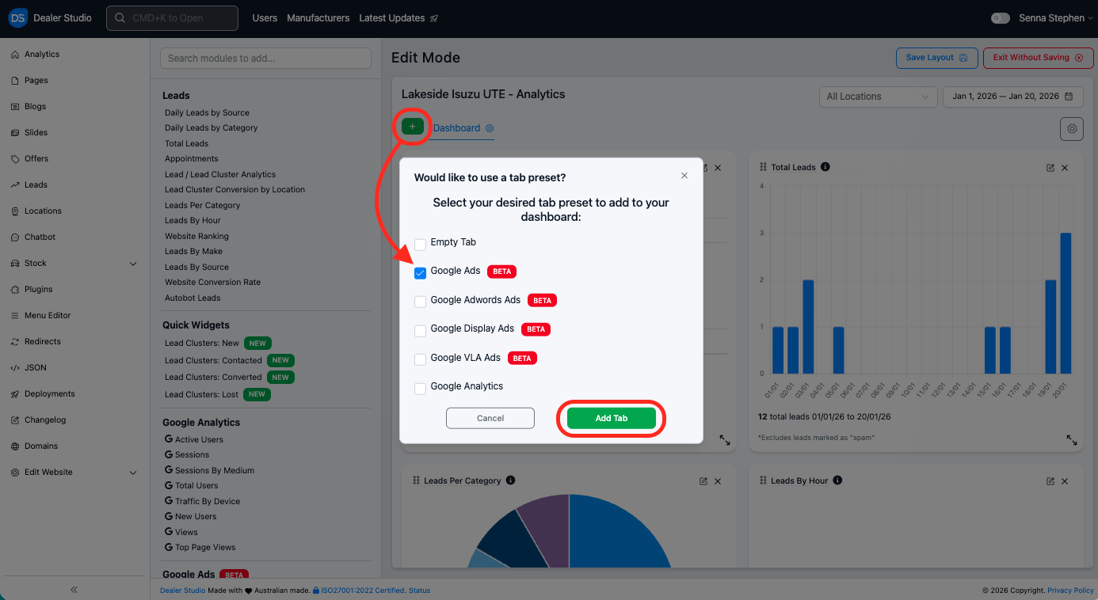Check the Google Adwords Ads preset
Screen dimensions: 1098x600
(x=421, y=302)
